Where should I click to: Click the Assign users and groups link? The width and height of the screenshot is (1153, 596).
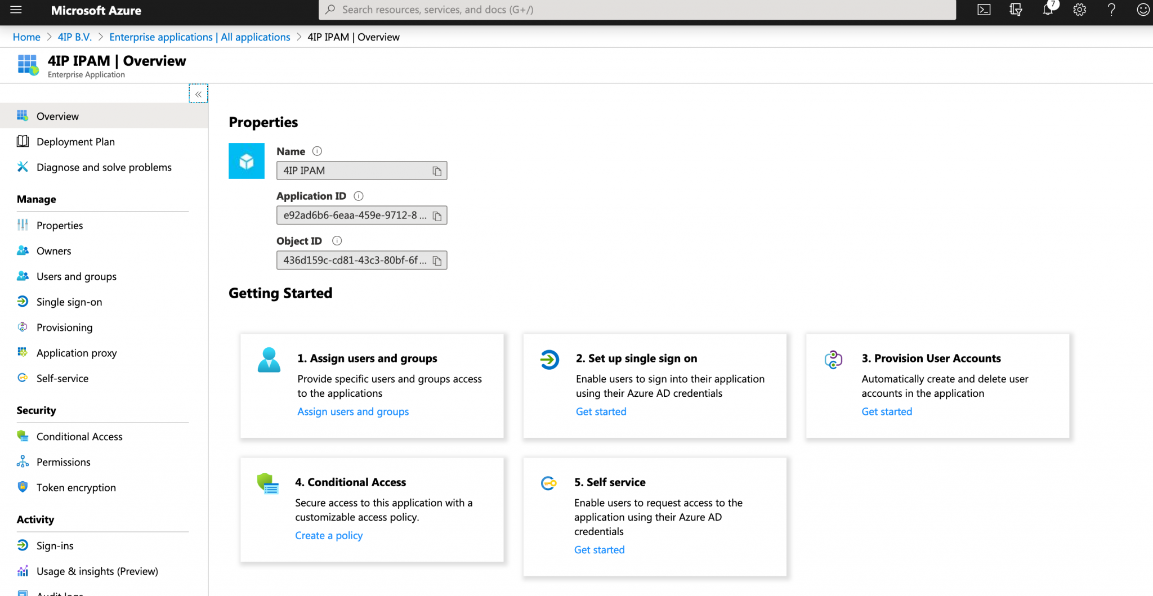[353, 411]
